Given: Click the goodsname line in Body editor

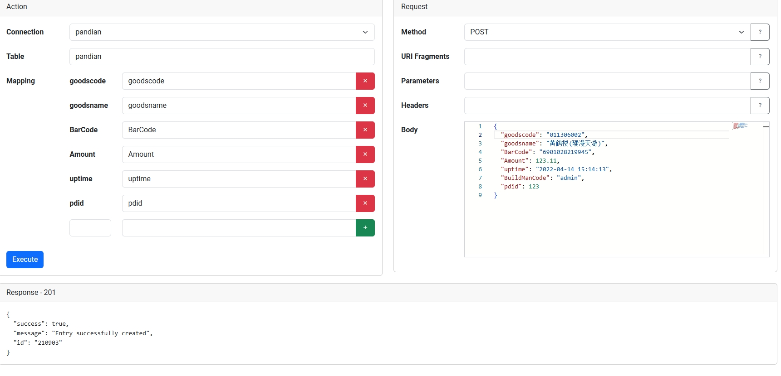Looking at the screenshot, I should tap(554, 144).
